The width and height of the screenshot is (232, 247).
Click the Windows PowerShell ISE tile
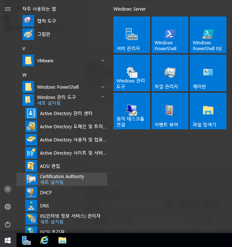(208, 35)
